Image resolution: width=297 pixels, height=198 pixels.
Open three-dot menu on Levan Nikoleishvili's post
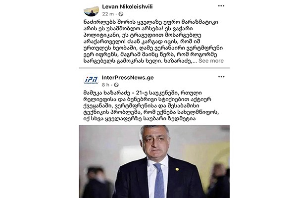pos(221,6)
